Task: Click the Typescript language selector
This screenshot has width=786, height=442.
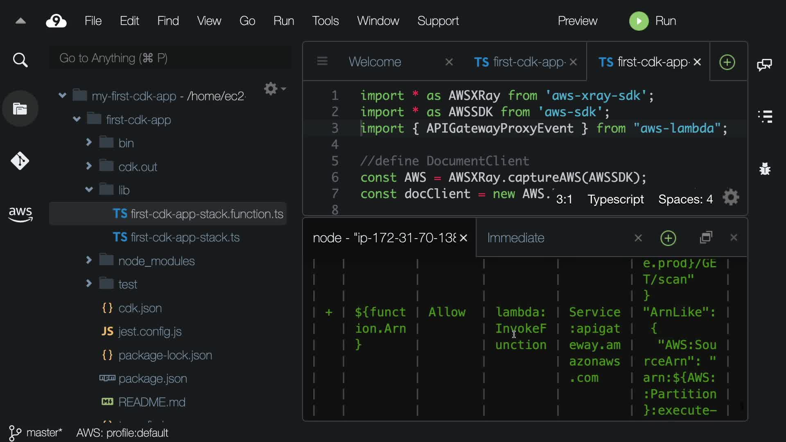Action: click(615, 199)
